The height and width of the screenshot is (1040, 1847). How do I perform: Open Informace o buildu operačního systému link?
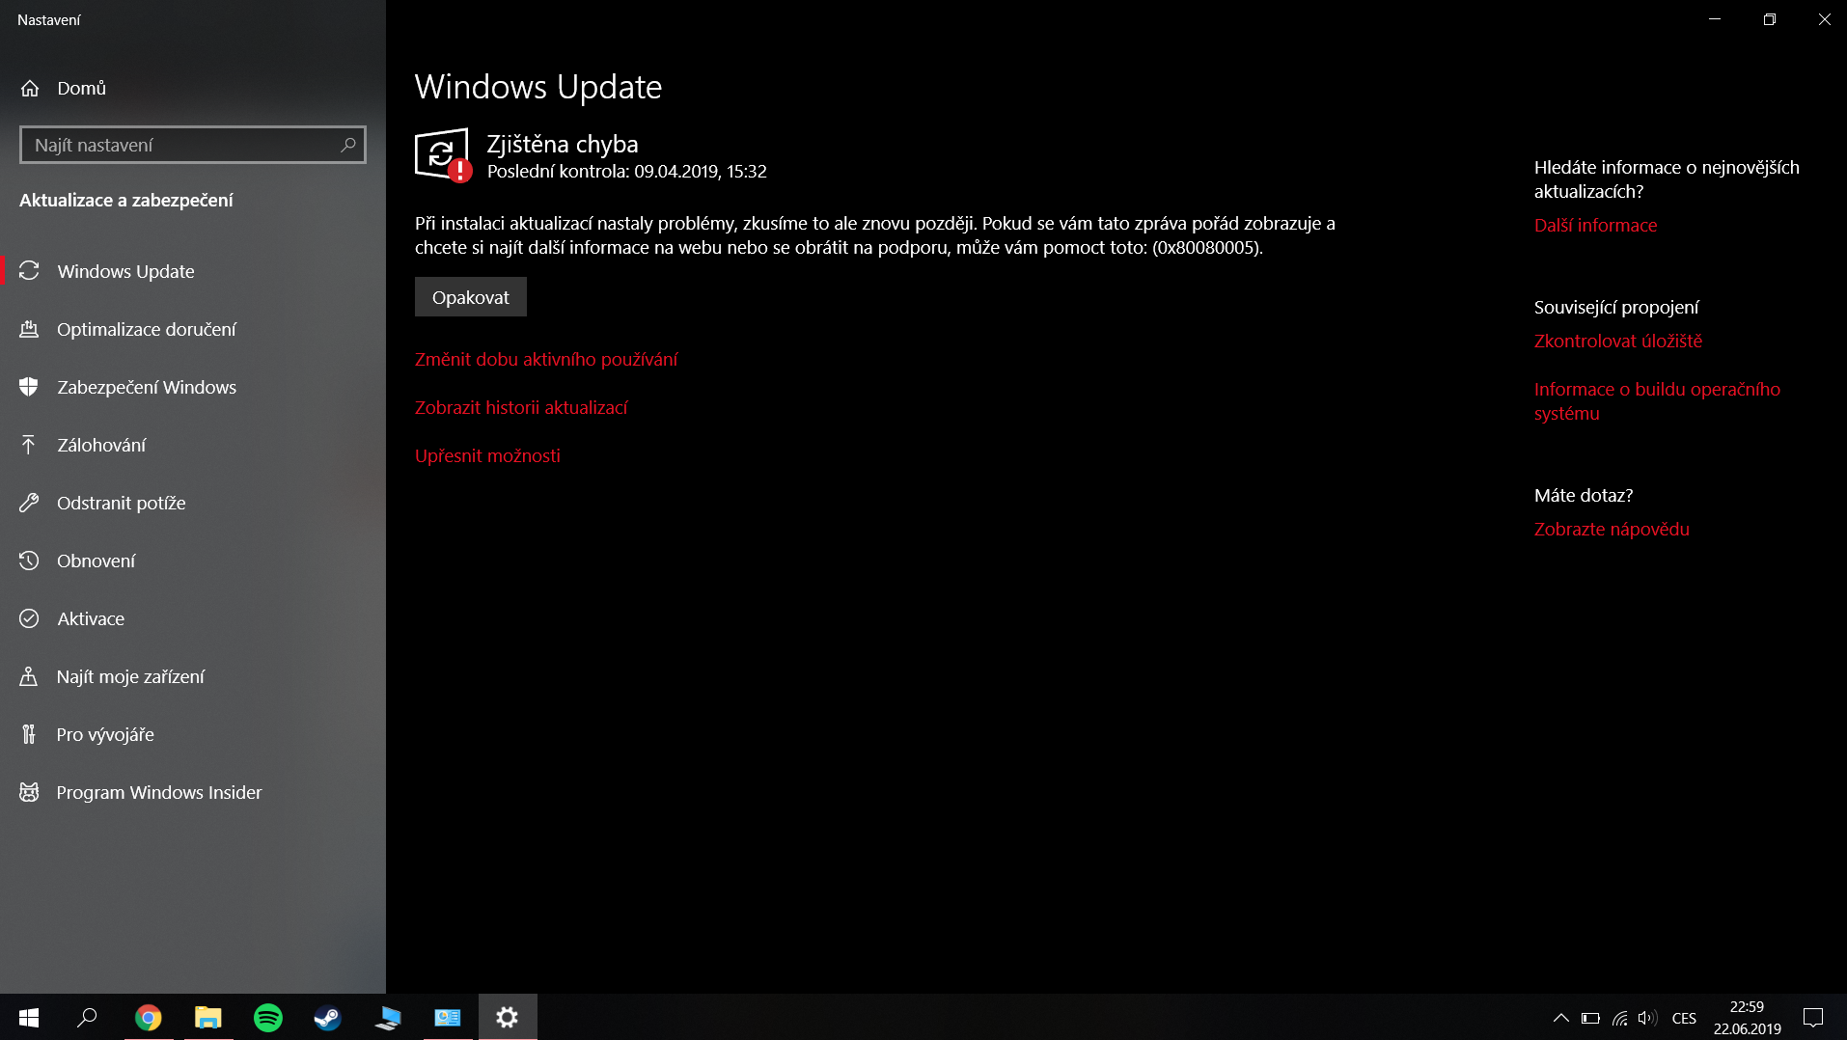coord(1657,401)
